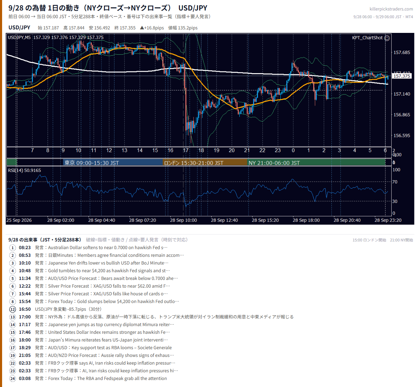
Task: Click the low price 安 156.492
Action: [x=99, y=28]
